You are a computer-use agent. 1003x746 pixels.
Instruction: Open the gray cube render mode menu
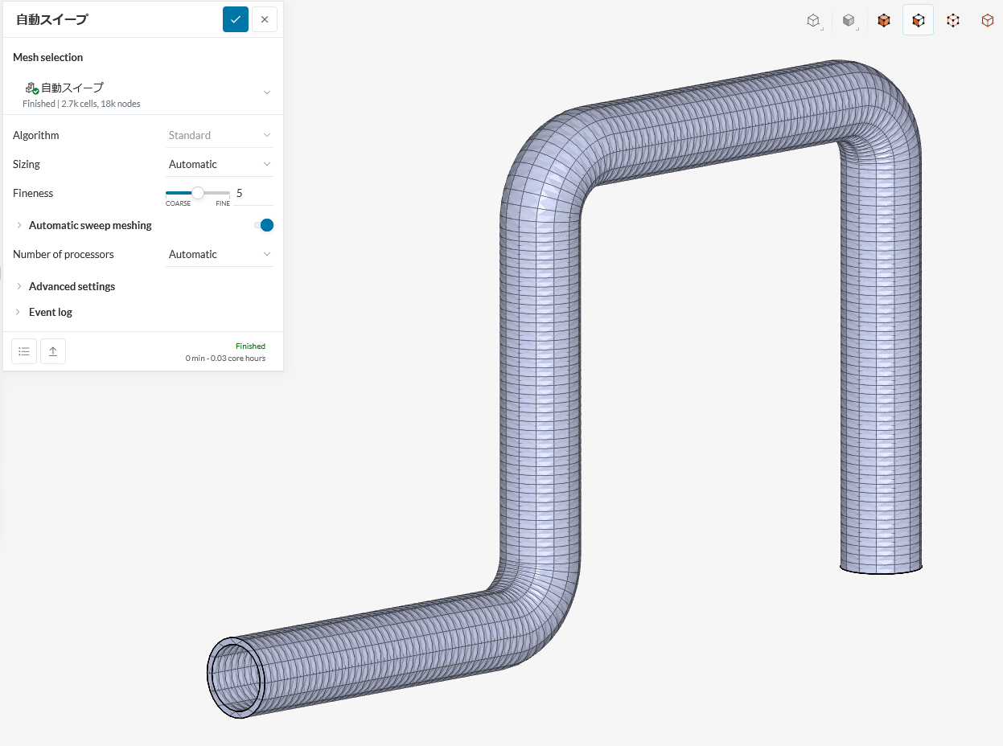[x=849, y=21]
